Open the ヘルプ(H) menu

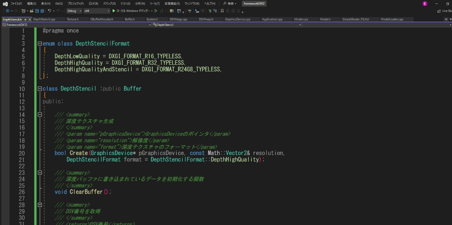pos(210,4)
